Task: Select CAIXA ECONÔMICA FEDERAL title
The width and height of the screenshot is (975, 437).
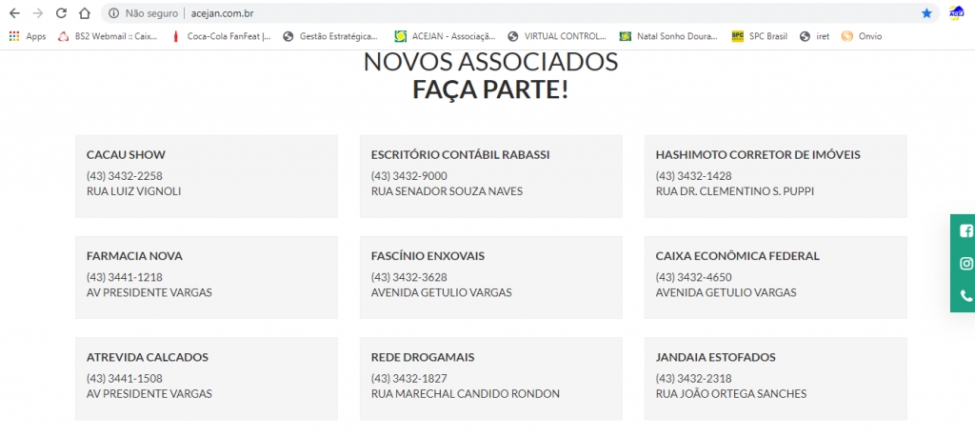Action: coord(738,256)
